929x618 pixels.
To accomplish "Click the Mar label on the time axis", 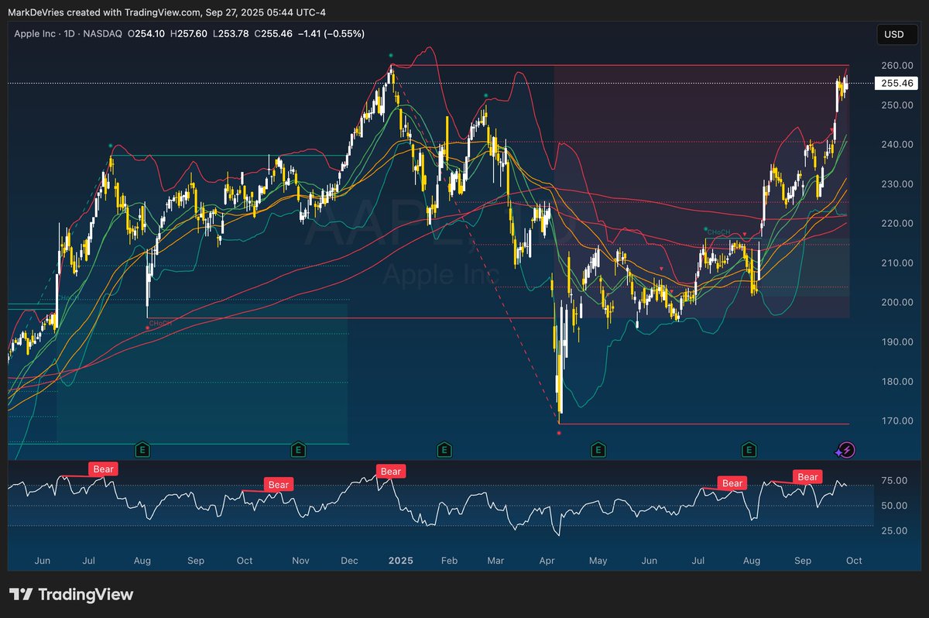I will (x=495, y=560).
